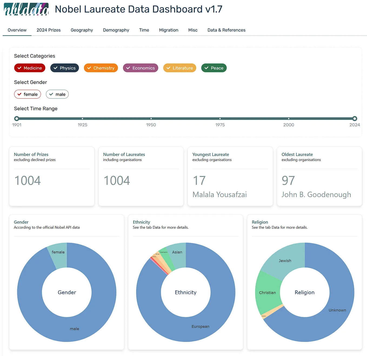Disable the Economics category filter
Screen dimensions: 367x356
coord(141,68)
